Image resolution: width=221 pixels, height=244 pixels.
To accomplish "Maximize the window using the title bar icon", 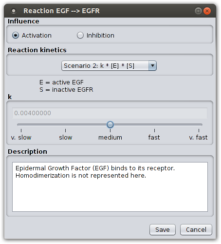I will point(198,11).
